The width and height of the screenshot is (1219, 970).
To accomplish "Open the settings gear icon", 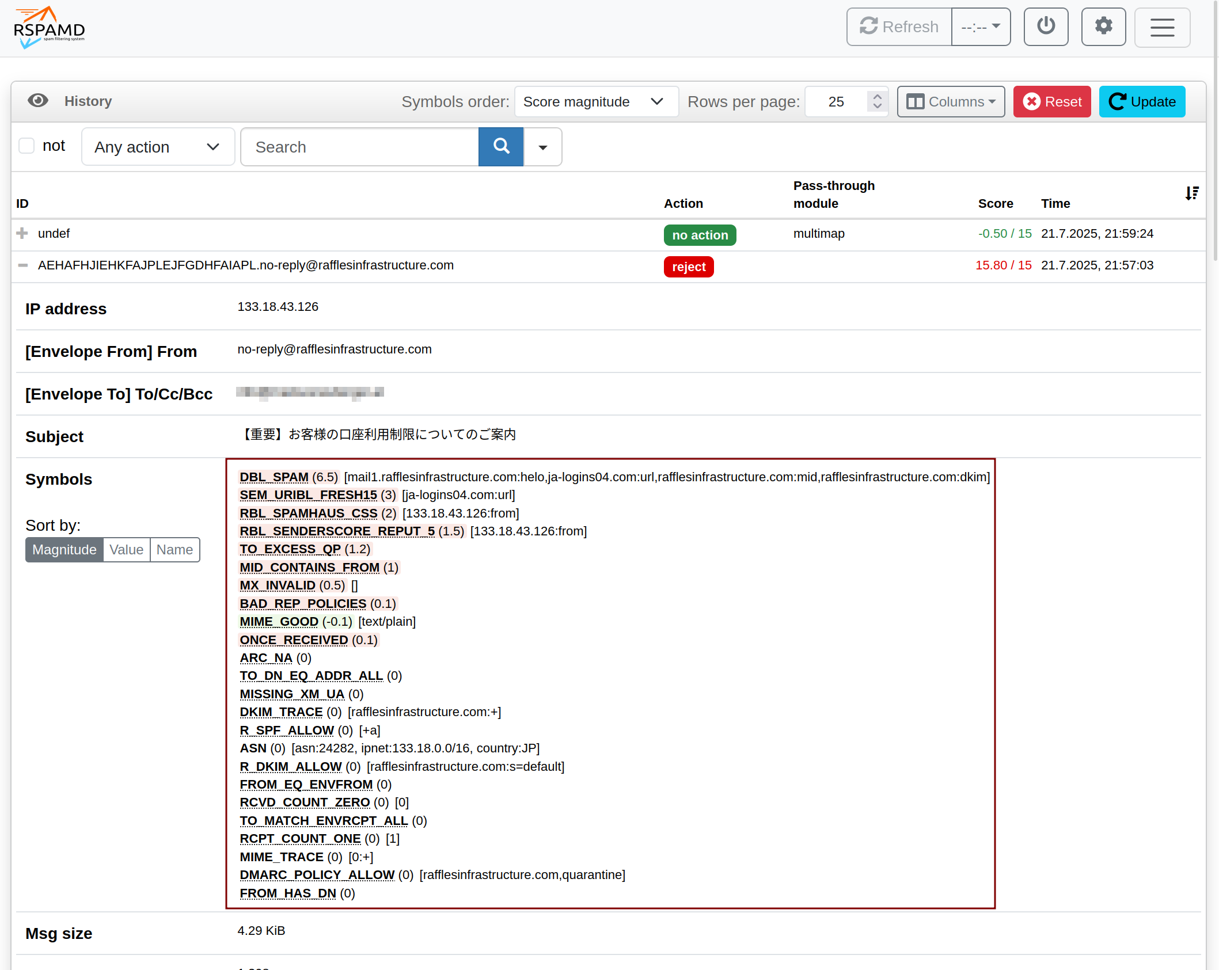I will (1103, 27).
